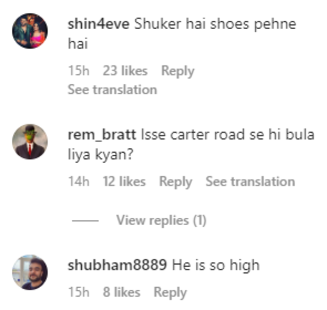
Task: Show the 23 likes list
Action: point(125,70)
